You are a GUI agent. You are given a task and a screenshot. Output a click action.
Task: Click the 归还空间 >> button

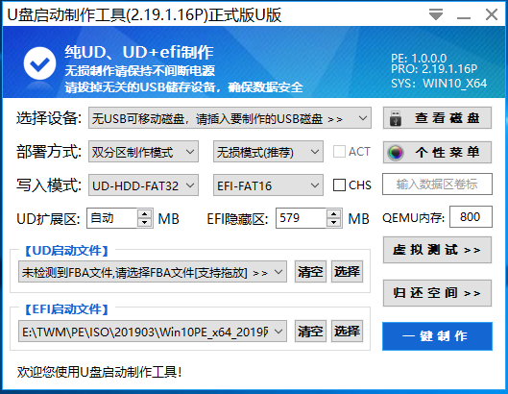coord(437,293)
